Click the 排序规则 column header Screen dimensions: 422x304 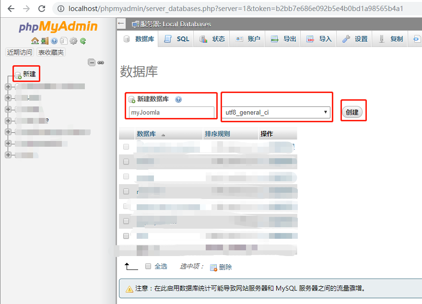coord(217,134)
